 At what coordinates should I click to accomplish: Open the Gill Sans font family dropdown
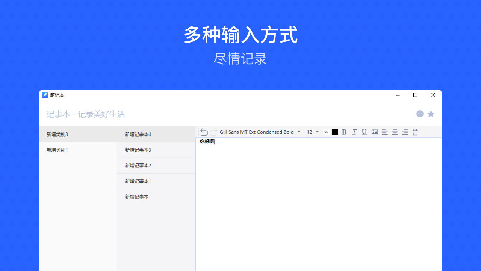click(260, 132)
